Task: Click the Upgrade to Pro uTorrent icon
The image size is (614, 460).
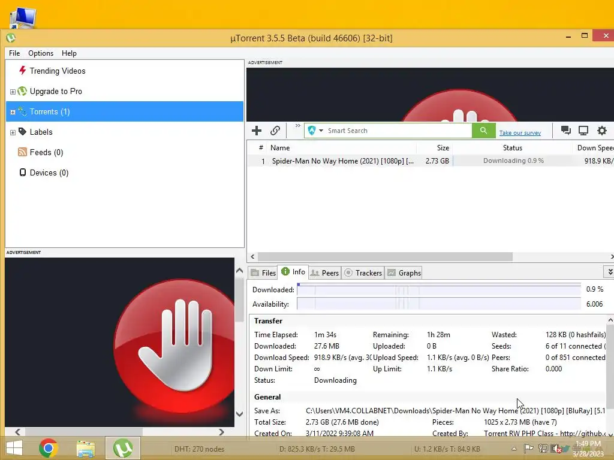Action: [22, 91]
